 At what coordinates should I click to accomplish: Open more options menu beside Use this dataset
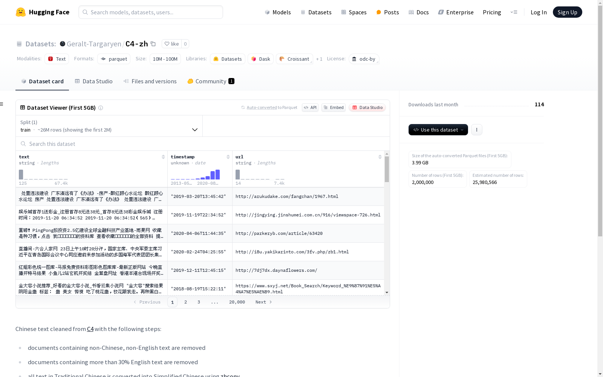477,130
